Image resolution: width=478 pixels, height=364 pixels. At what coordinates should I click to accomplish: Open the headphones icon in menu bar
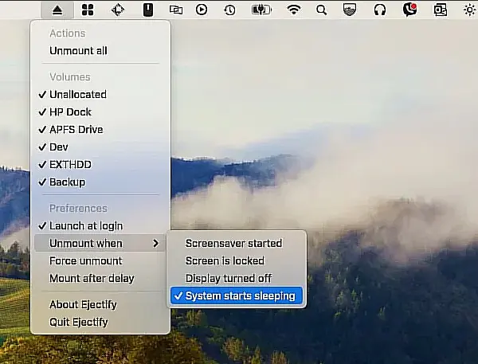coord(379,10)
